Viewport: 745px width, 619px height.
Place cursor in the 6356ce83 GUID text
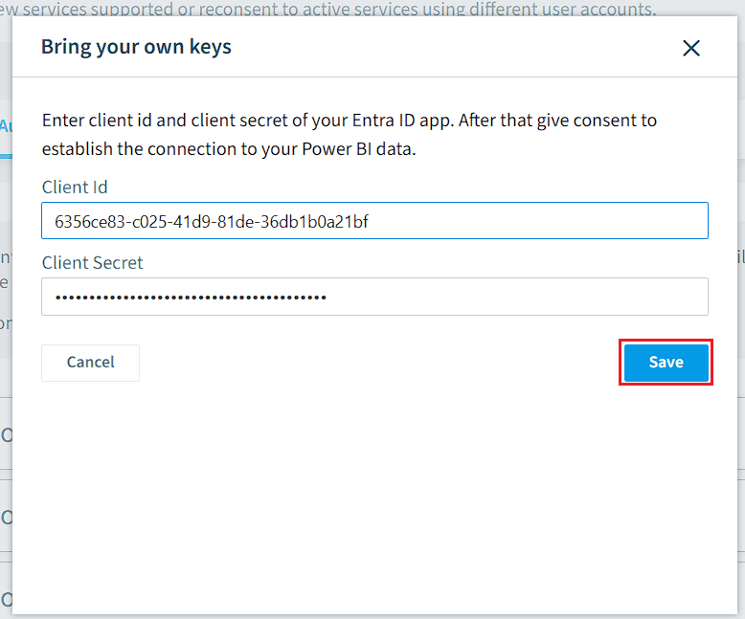212,222
